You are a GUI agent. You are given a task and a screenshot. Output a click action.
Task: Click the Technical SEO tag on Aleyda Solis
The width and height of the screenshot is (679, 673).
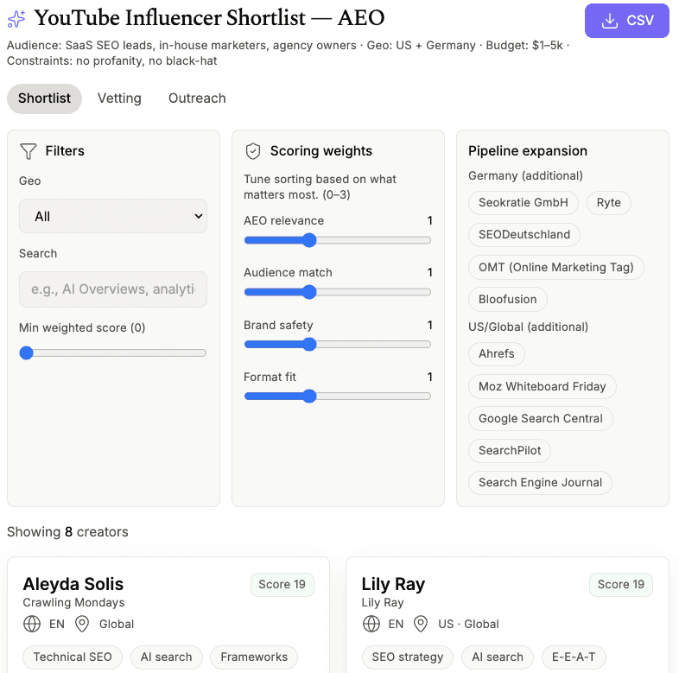pos(73,657)
